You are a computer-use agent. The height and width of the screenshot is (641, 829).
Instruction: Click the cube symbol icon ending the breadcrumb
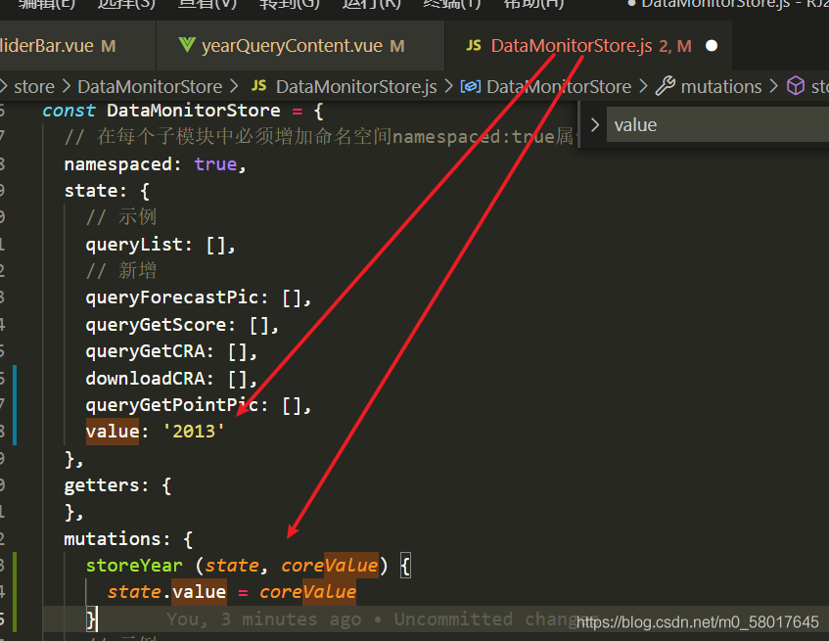[796, 87]
